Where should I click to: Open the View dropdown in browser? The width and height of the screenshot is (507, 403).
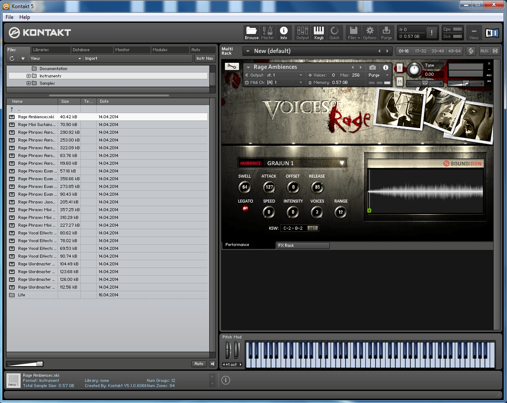tap(55, 58)
